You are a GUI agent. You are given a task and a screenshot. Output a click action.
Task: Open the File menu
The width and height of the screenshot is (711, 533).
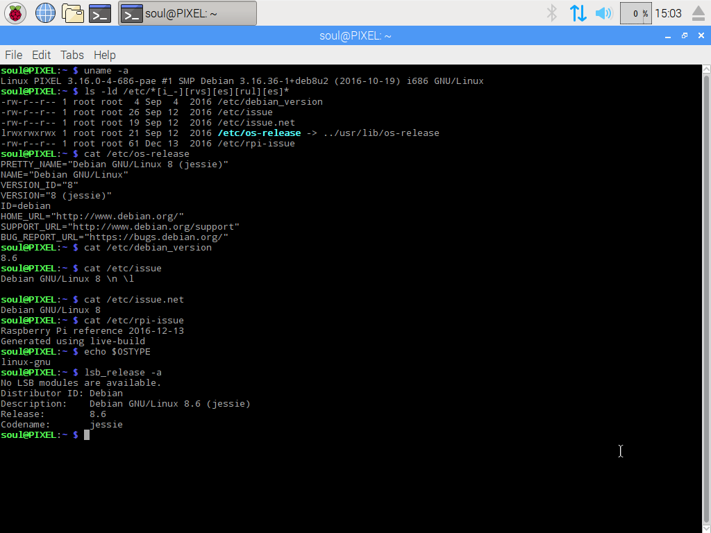[14, 55]
